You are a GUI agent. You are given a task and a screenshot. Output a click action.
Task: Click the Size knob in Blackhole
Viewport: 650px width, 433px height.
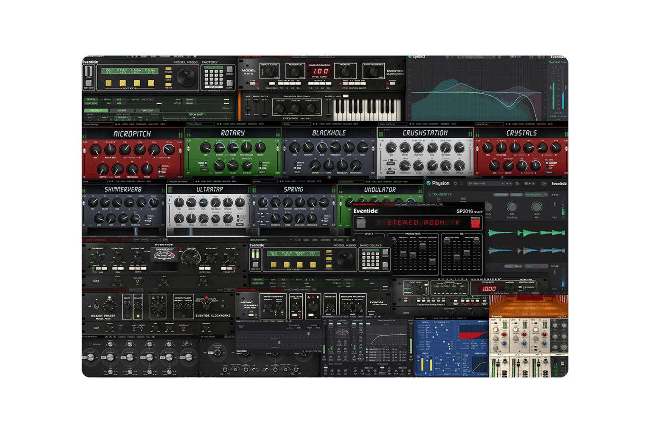322,148
